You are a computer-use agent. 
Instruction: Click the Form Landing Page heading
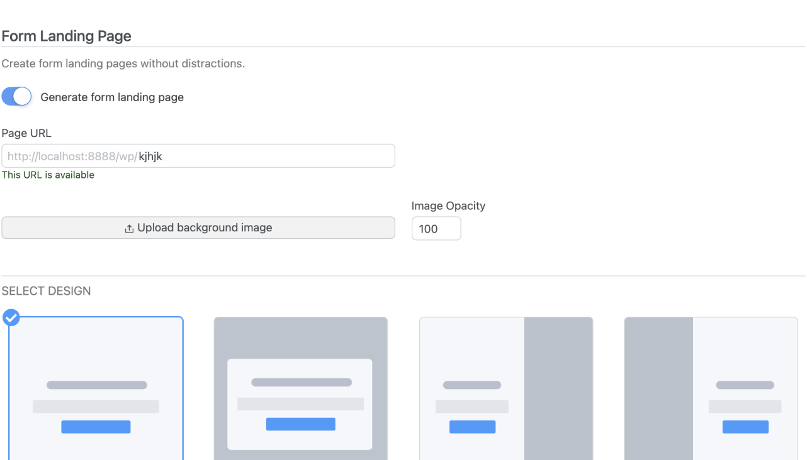[x=66, y=36]
